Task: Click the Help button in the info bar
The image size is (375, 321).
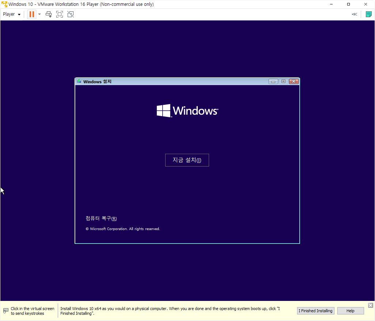Action: pos(351,311)
